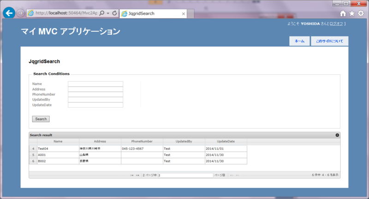369x199 pixels.
Task: Sort grid by Address column header
Action: pyautogui.click(x=100, y=141)
